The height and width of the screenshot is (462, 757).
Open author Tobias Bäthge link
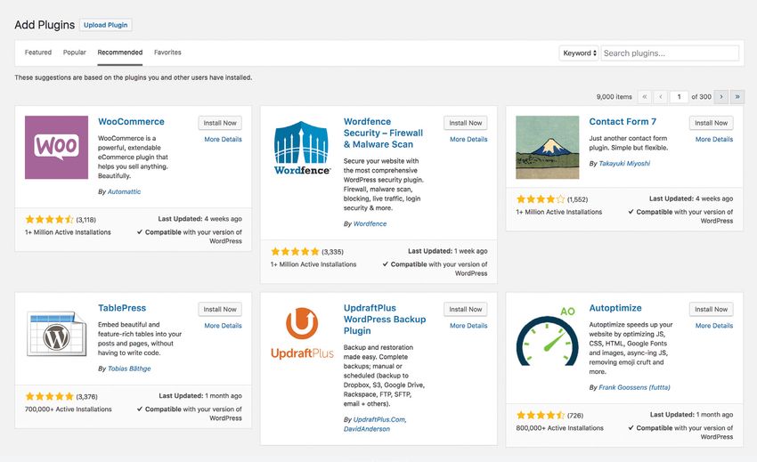pos(129,369)
